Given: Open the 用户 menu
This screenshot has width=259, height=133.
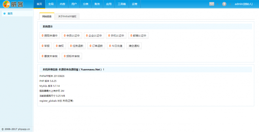Looking at the screenshot, I should pyautogui.click(x=74, y=4).
